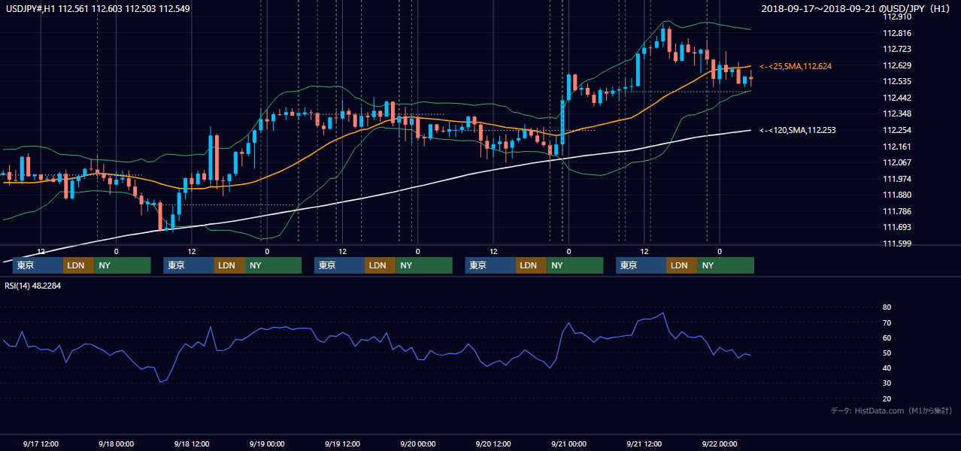This screenshot has height=451, width=961.
Task: Select the 9/19 00:00 time axis label
Action: (x=266, y=443)
